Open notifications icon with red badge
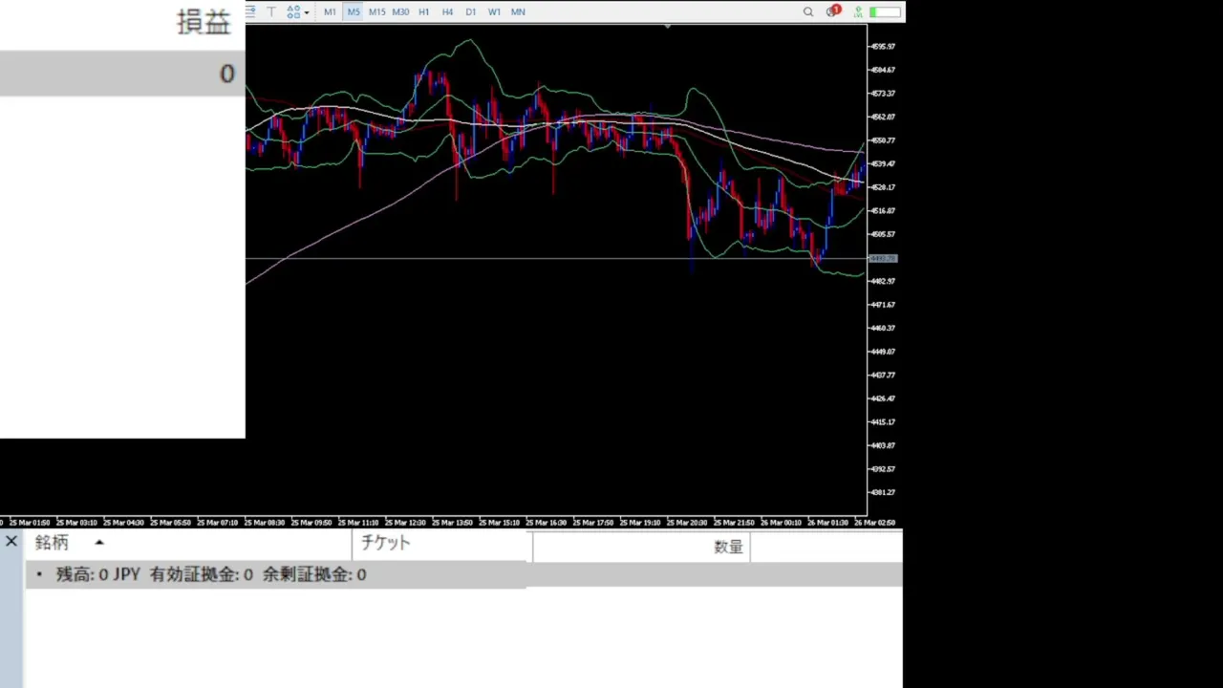Viewport: 1223px width, 688px height. (832, 11)
